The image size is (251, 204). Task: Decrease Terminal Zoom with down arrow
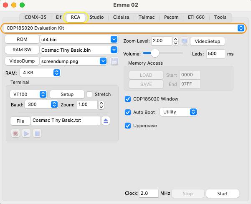tap(101, 107)
